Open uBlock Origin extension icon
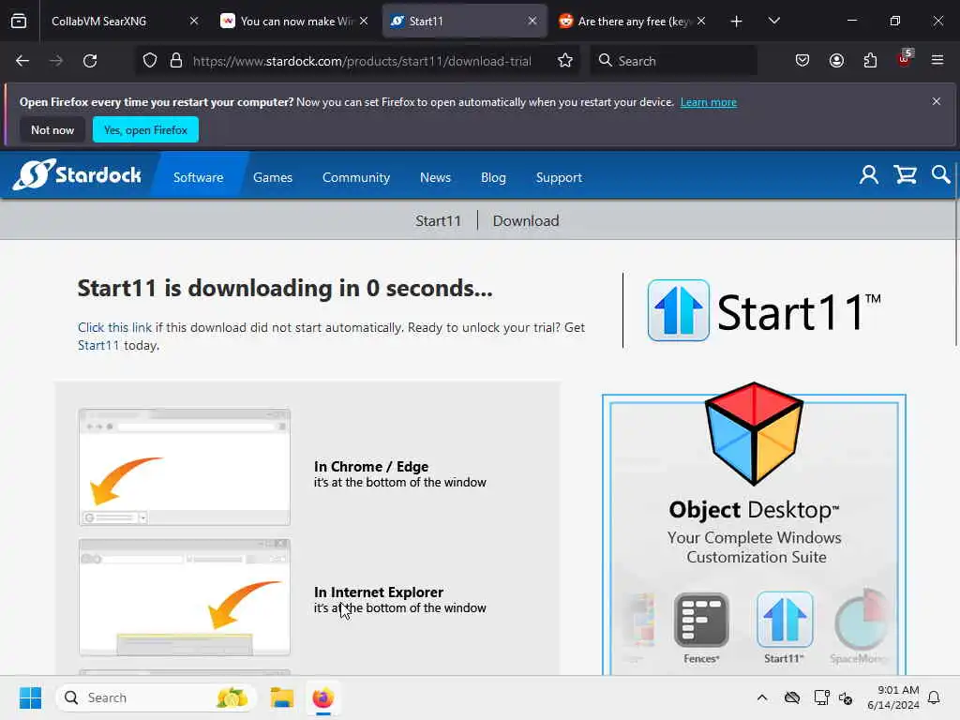Viewport: 960px width, 720px height. [905, 59]
